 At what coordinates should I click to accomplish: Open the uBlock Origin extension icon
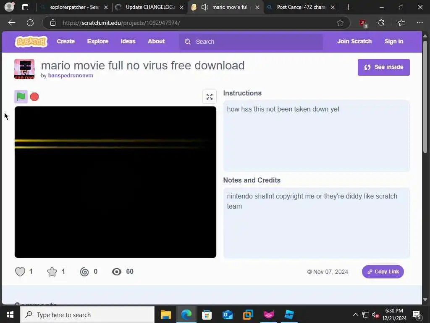(363, 23)
